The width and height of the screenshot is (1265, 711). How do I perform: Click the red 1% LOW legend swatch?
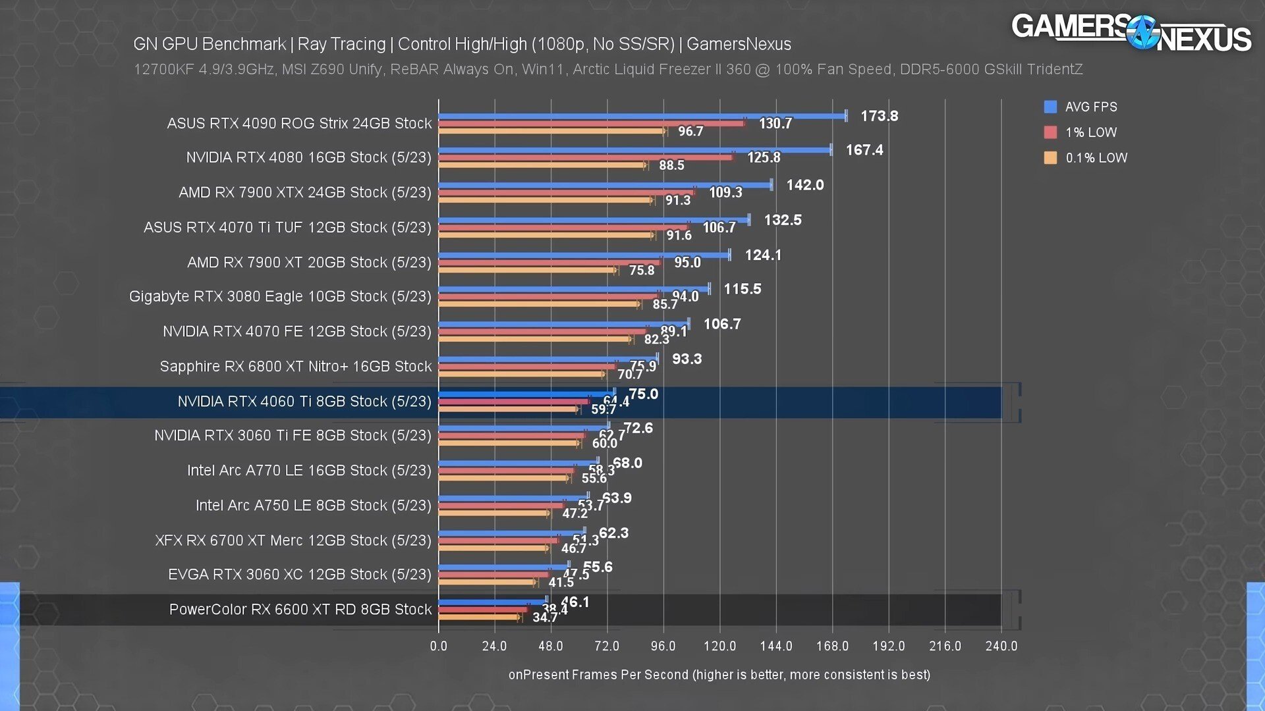(x=1050, y=132)
